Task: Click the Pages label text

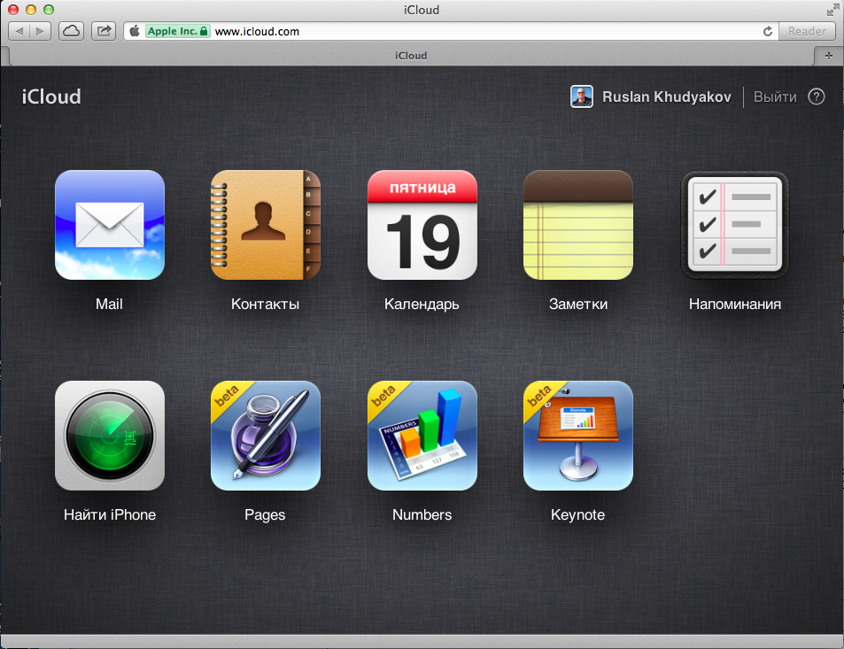Action: [265, 515]
